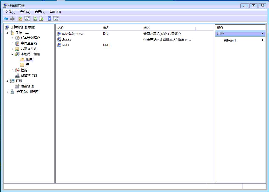Click the Export List toolbar icon

[41, 19]
